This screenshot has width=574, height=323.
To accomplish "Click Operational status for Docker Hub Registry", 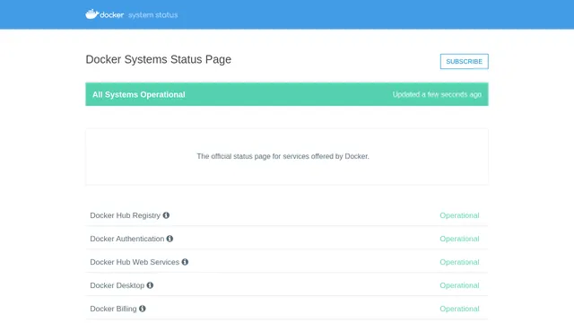I will (x=459, y=215).
